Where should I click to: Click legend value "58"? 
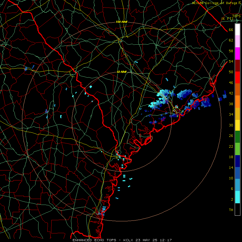(231, 51)
